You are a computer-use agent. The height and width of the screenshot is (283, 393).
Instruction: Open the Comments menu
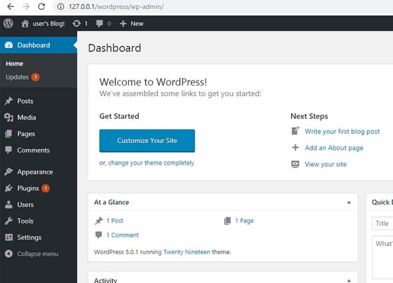pyautogui.click(x=33, y=150)
